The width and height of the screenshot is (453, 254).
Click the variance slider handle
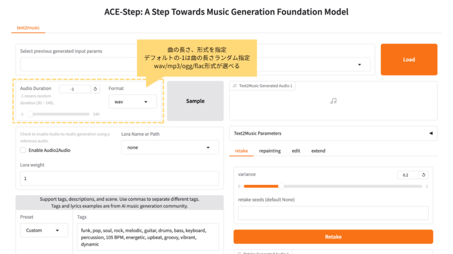click(281, 186)
